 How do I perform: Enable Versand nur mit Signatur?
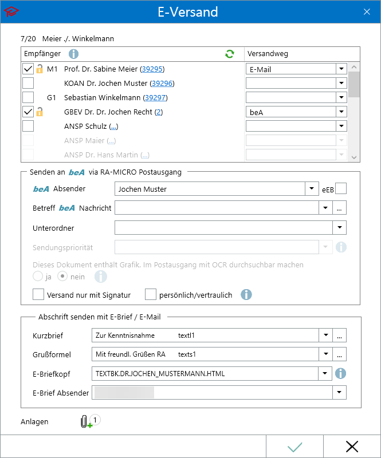tap(38, 295)
